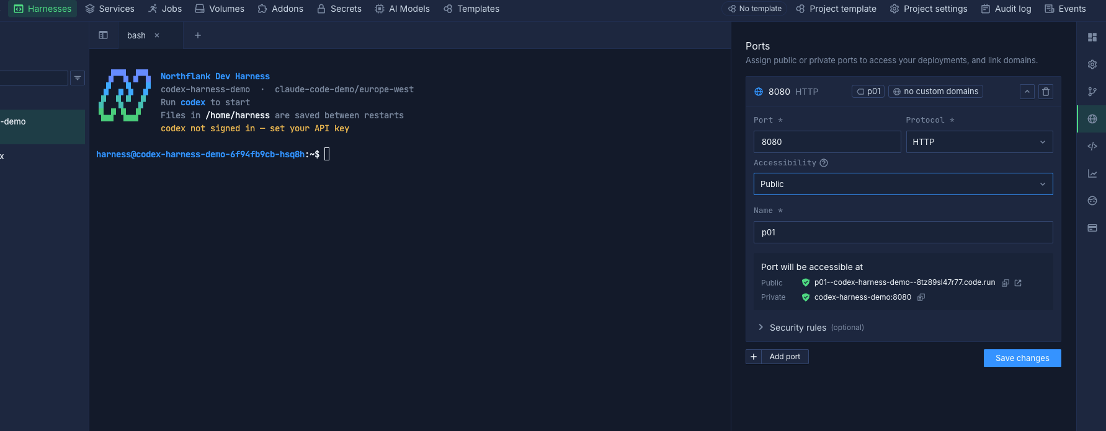Click the p01--codex-harness-demo code.run URL text
1106x431 pixels.
[x=904, y=282]
